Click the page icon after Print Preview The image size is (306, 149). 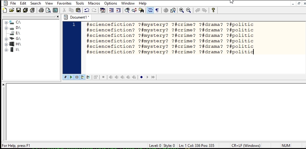[x=55, y=10]
